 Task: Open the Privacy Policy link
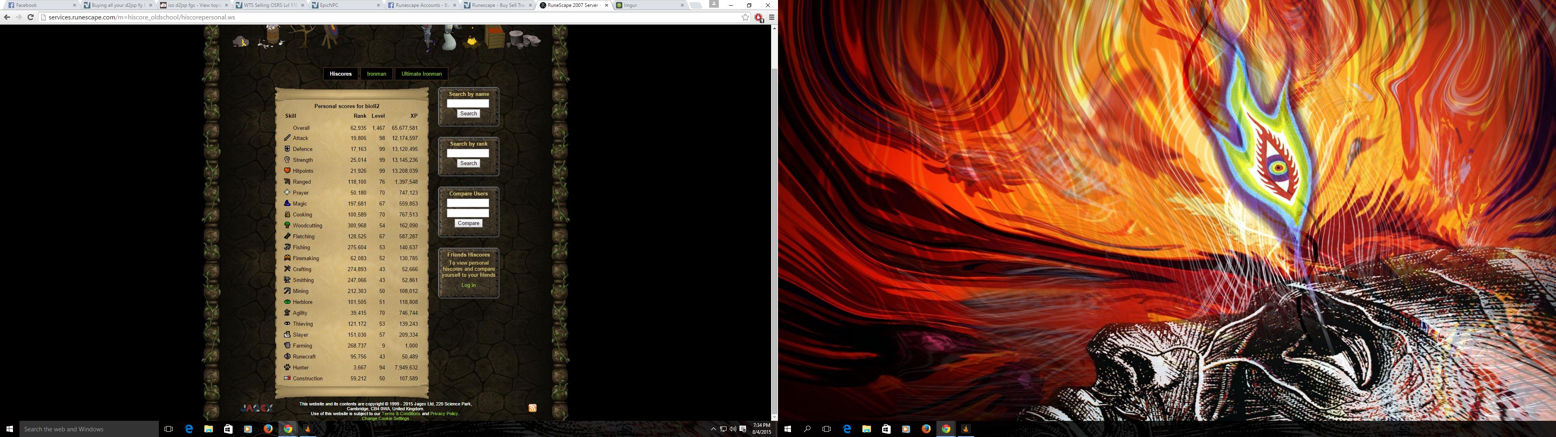pos(444,414)
